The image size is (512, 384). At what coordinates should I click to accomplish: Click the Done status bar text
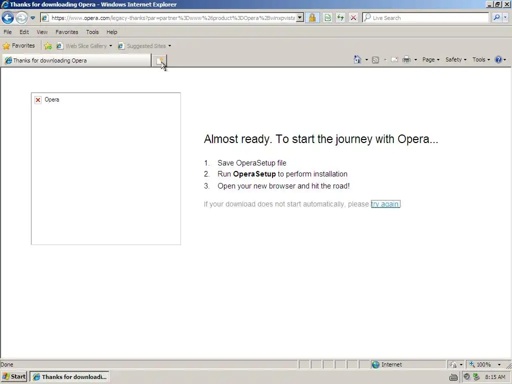(x=7, y=364)
